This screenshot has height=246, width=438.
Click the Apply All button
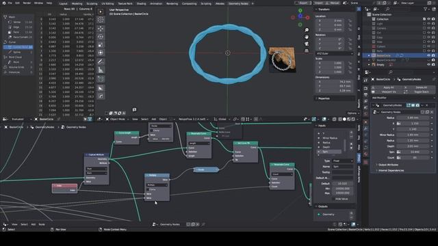point(389,87)
